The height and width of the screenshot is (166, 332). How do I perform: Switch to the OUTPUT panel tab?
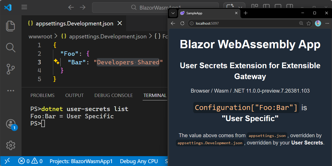(x=74, y=95)
